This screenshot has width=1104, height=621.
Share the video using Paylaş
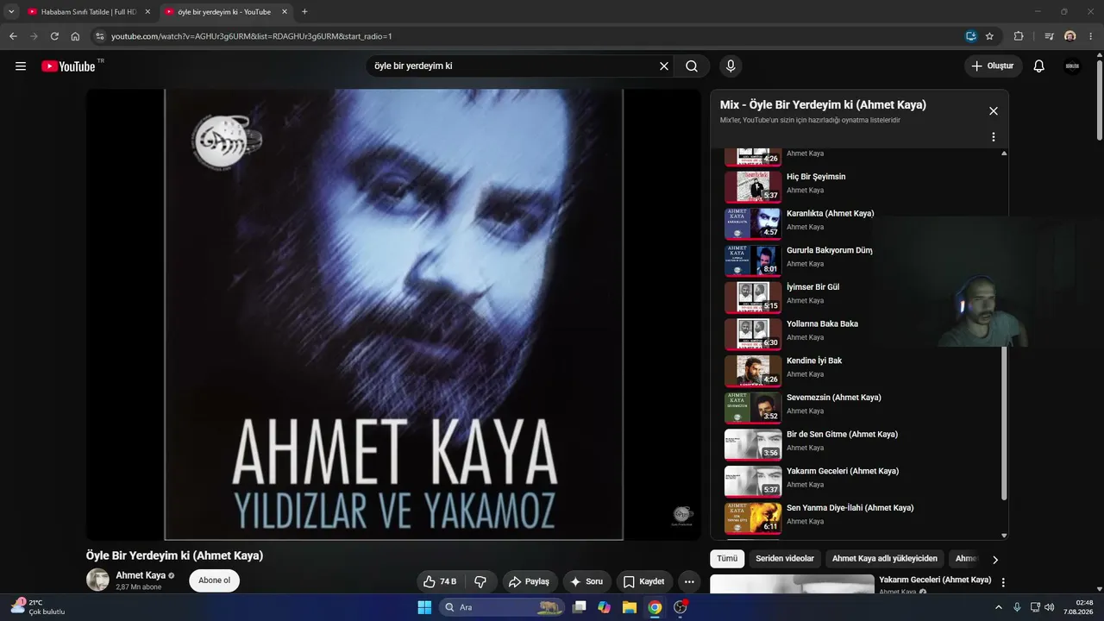(x=530, y=581)
